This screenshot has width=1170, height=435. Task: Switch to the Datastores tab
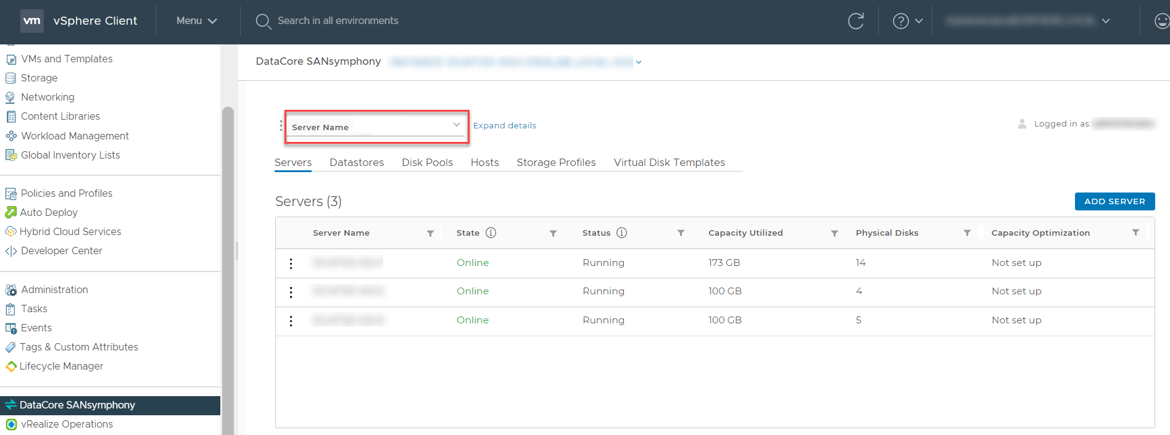357,162
